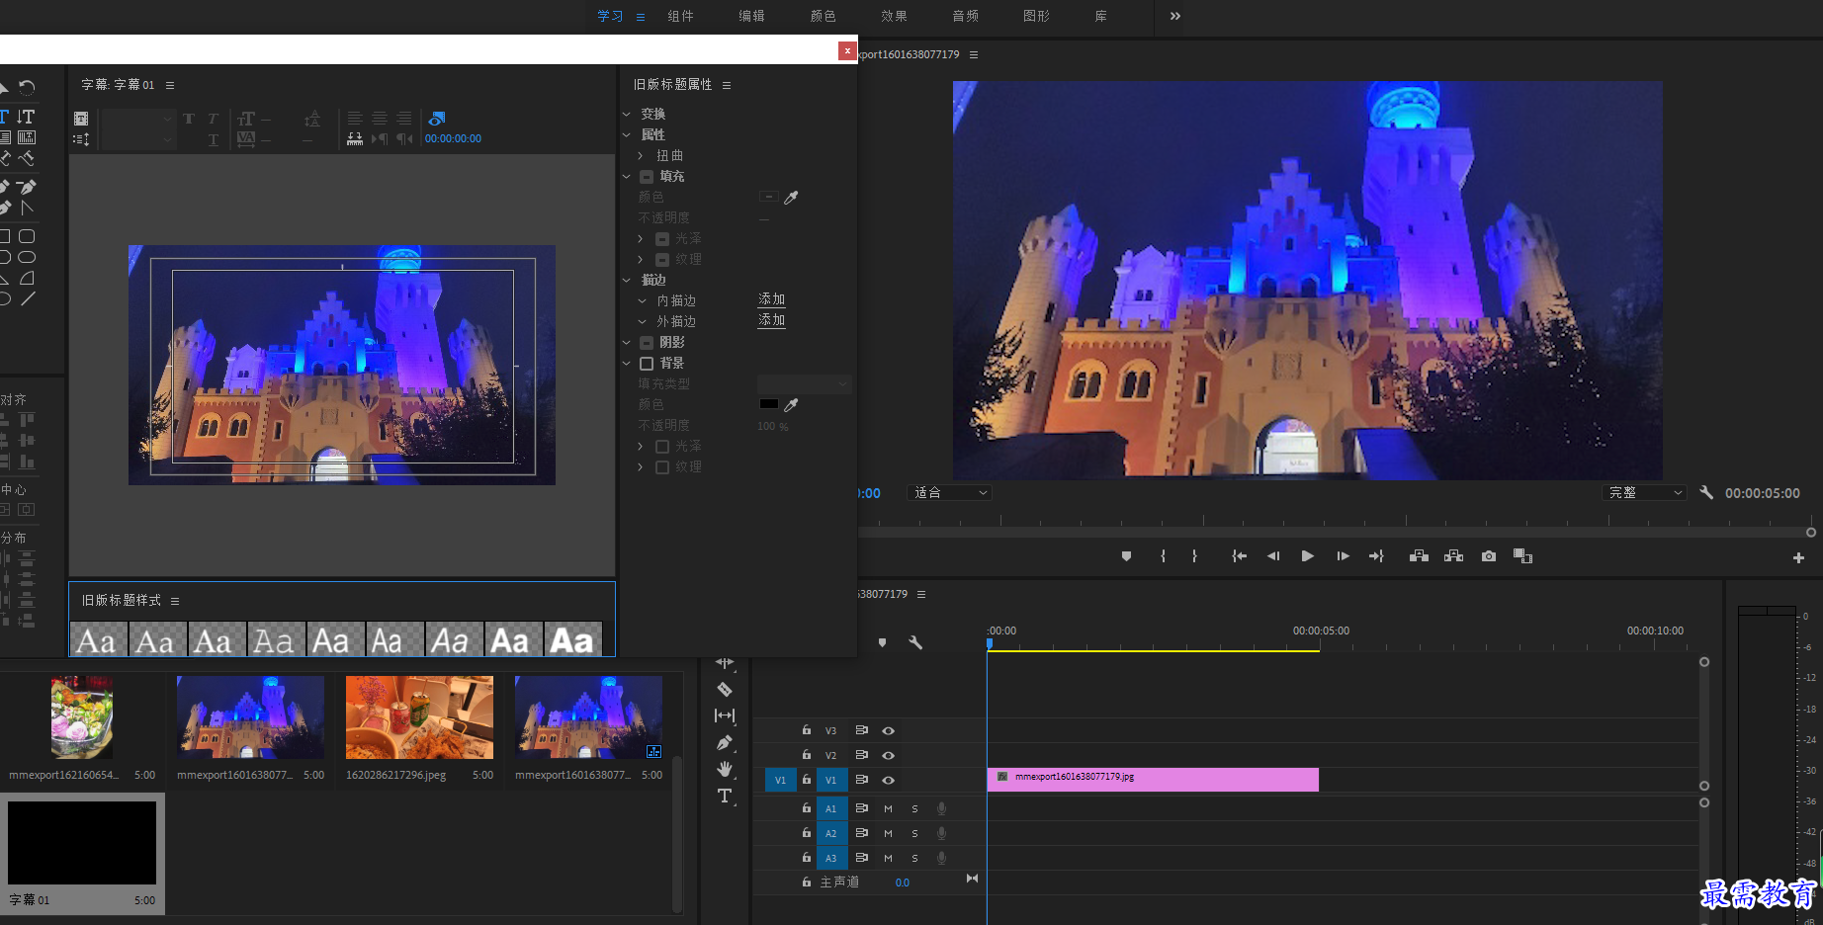Select the rotation tool in title tools

click(x=27, y=88)
